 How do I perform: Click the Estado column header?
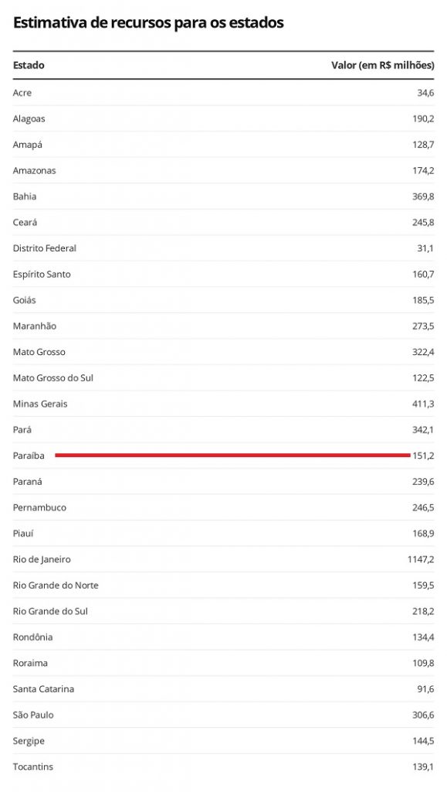[29, 65]
